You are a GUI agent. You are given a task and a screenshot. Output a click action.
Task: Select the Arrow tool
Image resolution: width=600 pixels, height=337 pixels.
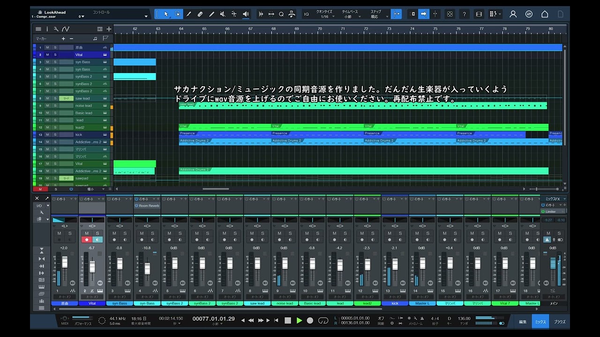[166, 14]
